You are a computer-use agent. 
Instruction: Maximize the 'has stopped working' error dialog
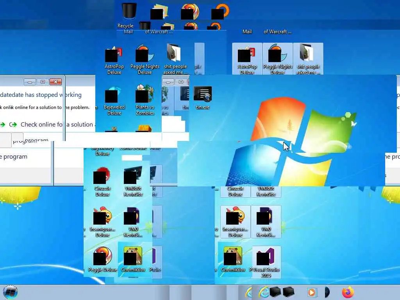[43, 82]
